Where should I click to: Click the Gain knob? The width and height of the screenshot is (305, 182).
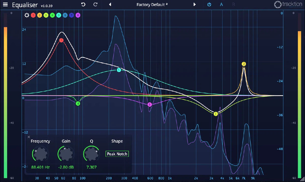click(x=66, y=154)
